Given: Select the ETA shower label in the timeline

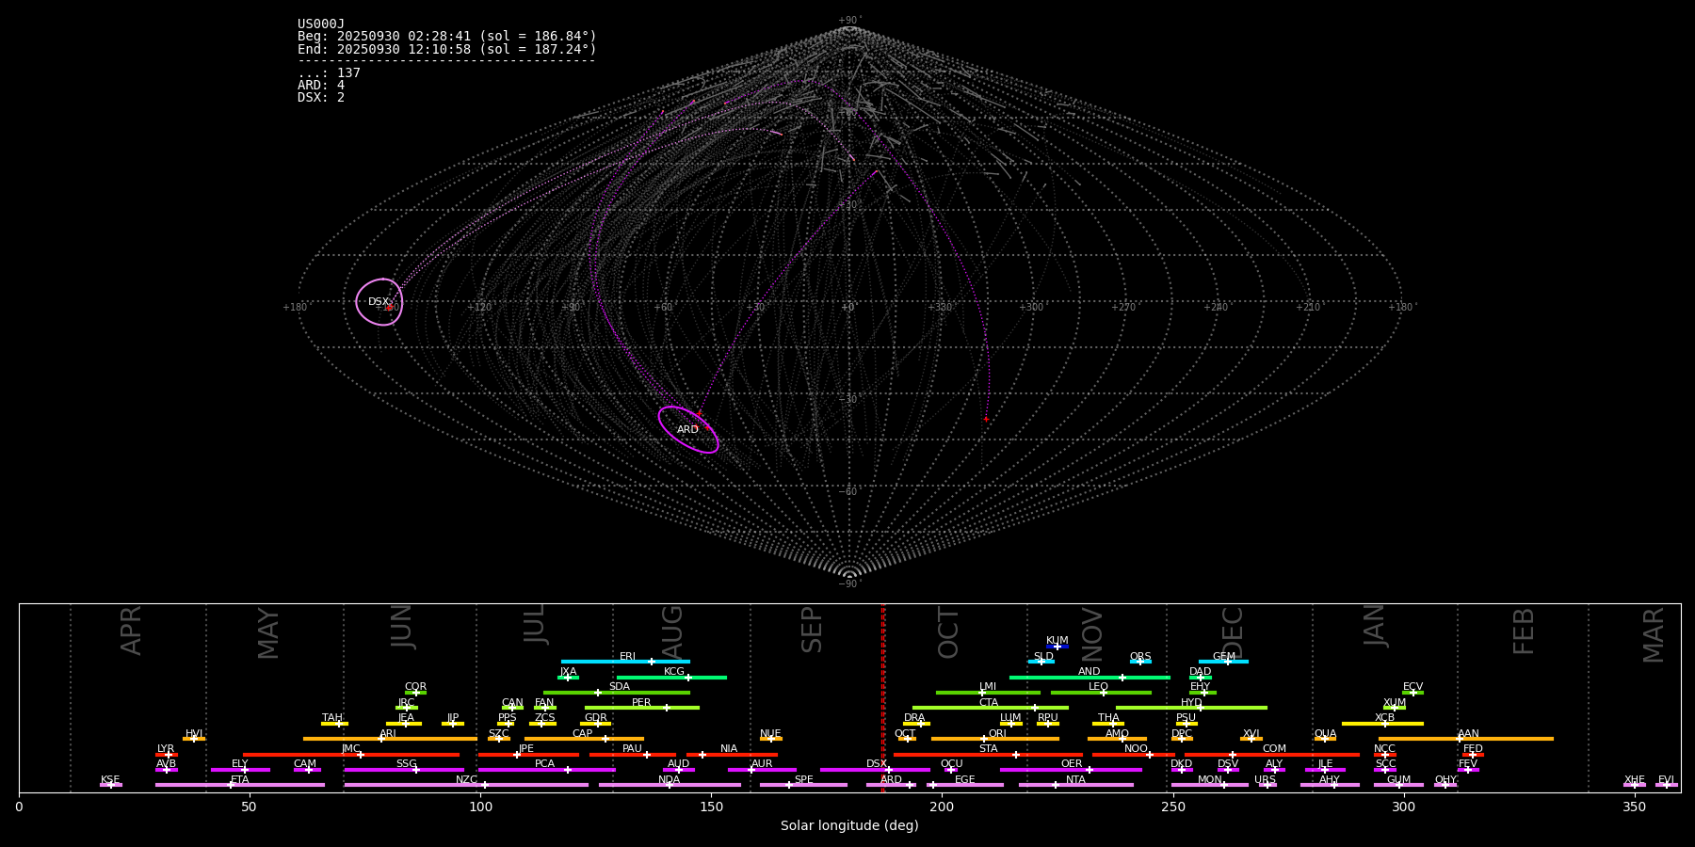Looking at the screenshot, I should tap(240, 780).
